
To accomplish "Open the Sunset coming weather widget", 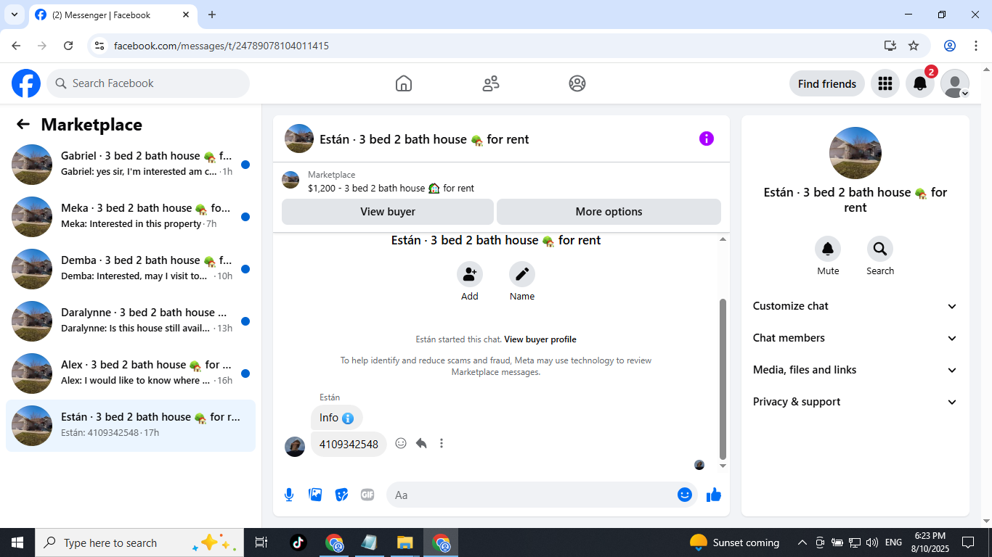I will 734,542.
